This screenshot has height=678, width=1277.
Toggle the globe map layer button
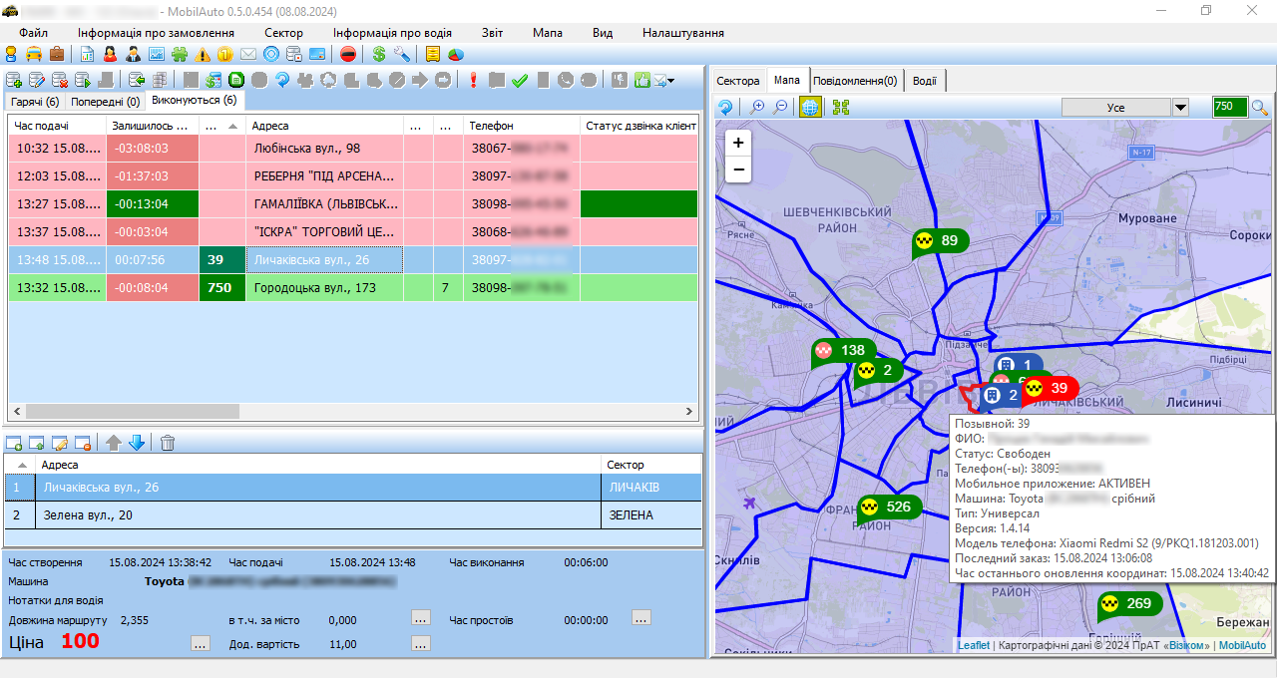(810, 108)
